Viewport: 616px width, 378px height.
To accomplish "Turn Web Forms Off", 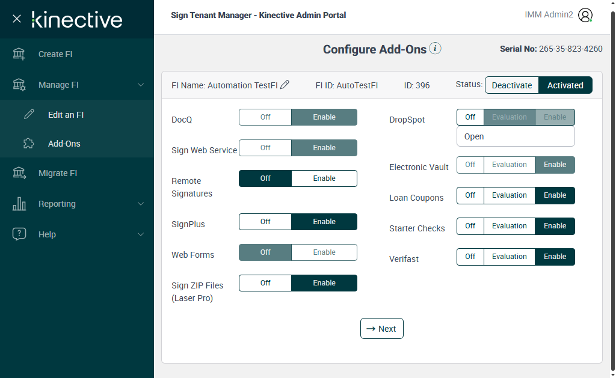I will 265,252.
